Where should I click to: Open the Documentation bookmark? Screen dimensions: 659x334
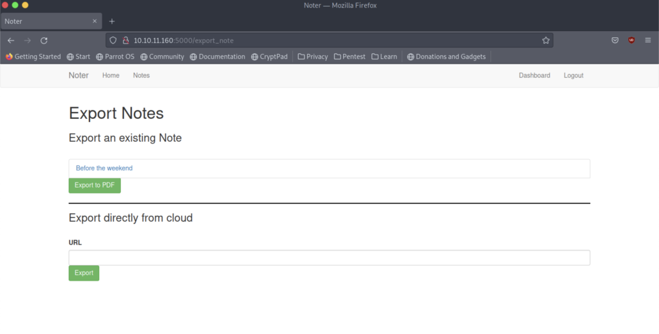(218, 57)
